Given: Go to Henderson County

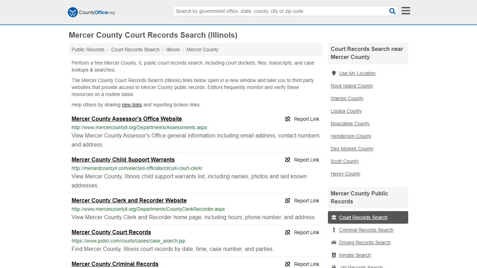Looking at the screenshot, I should coord(351,136).
